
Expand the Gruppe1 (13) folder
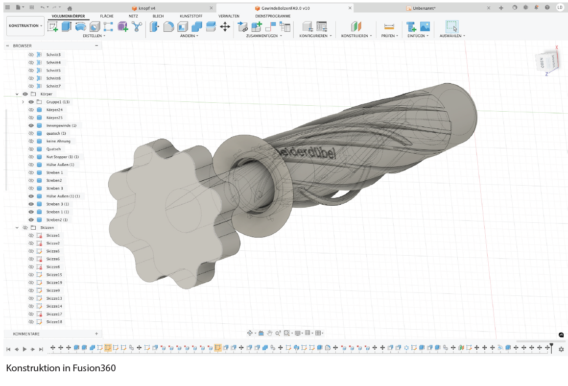click(x=23, y=102)
